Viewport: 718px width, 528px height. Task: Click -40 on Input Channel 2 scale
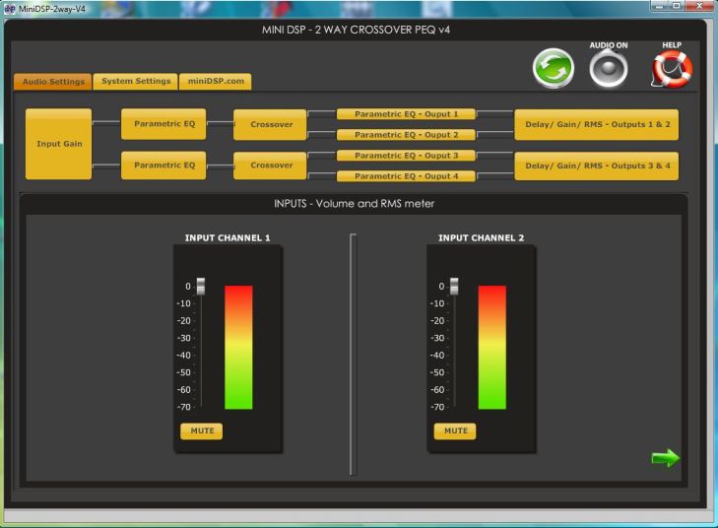point(437,356)
